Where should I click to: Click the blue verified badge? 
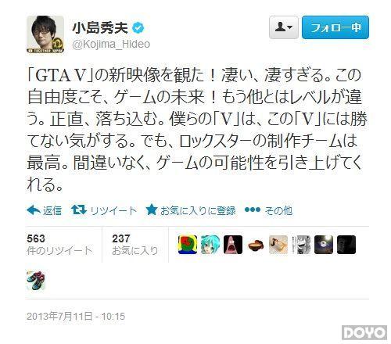138,28
